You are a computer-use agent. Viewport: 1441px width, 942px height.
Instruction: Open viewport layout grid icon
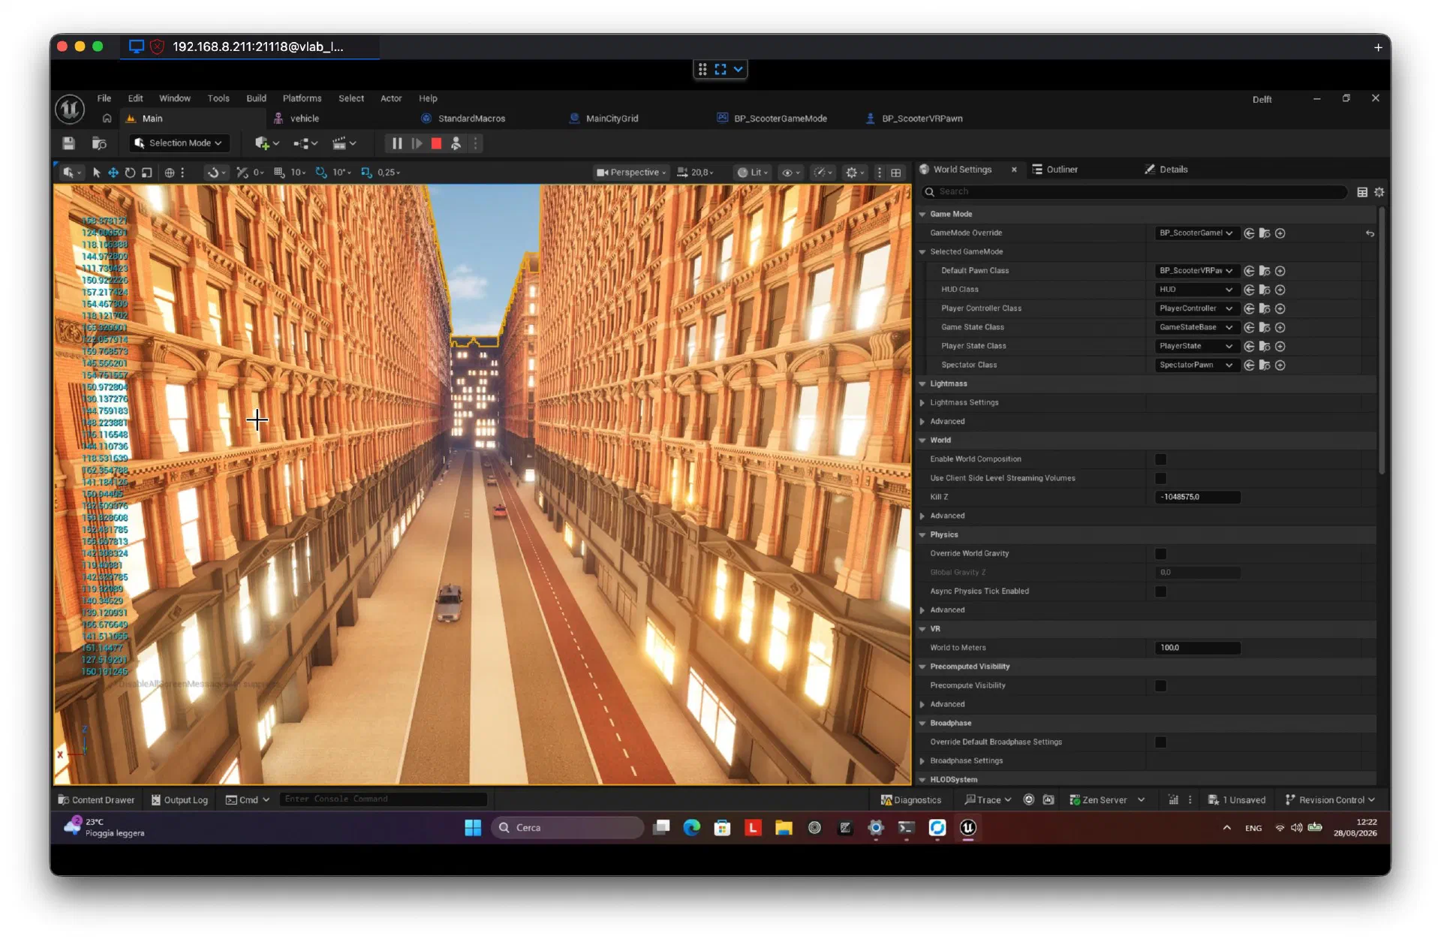click(896, 173)
